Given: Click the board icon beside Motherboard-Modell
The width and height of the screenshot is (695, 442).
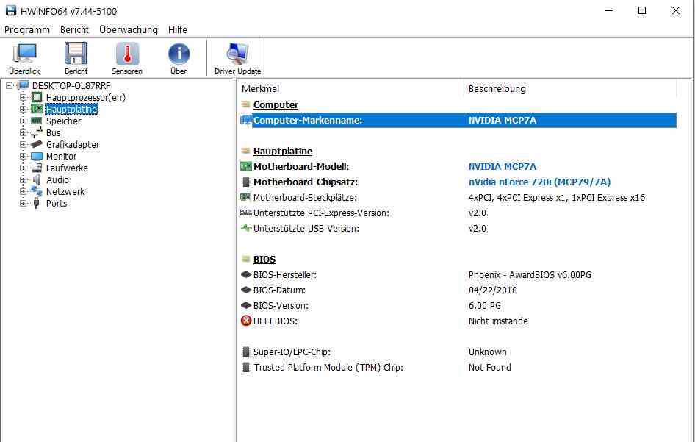Looking at the screenshot, I should click(x=246, y=166).
